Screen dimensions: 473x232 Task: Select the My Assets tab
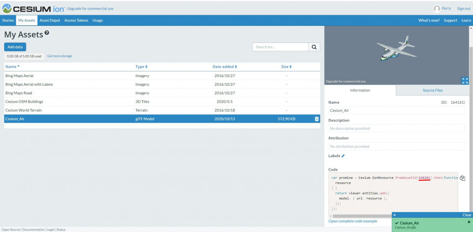coord(26,20)
